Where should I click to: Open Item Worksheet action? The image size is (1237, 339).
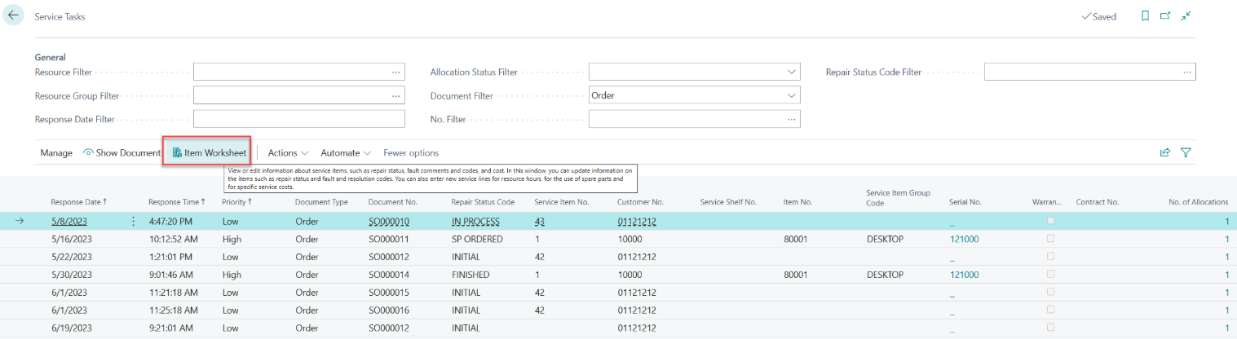209,152
